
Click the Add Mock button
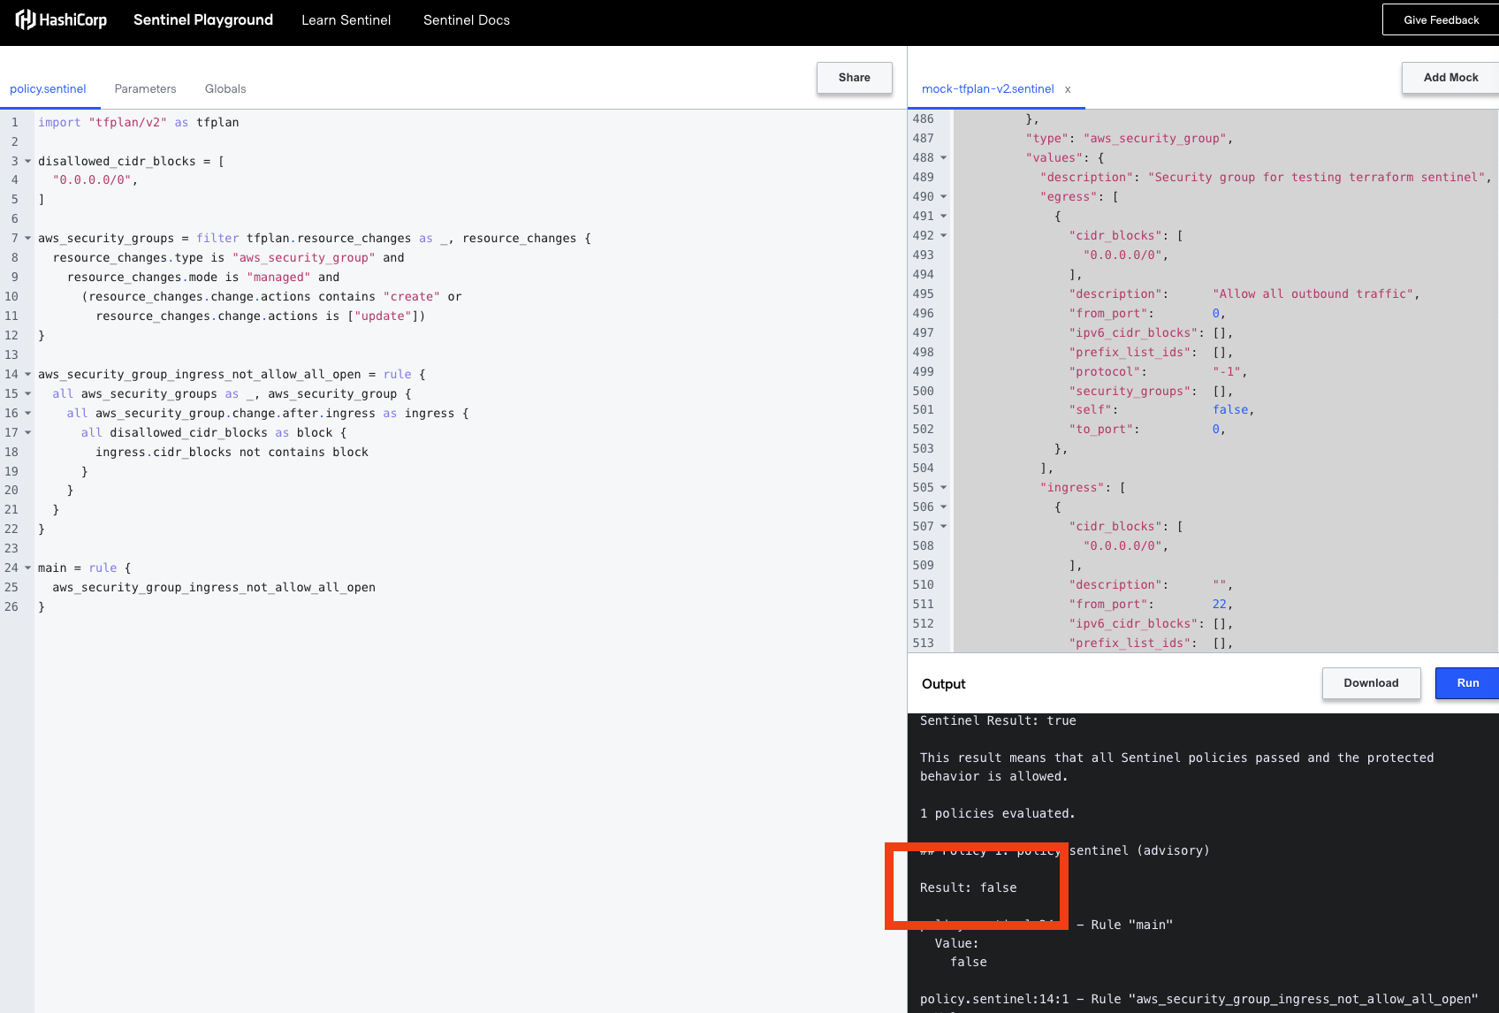pyautogui.click(x=1450, y=77)
